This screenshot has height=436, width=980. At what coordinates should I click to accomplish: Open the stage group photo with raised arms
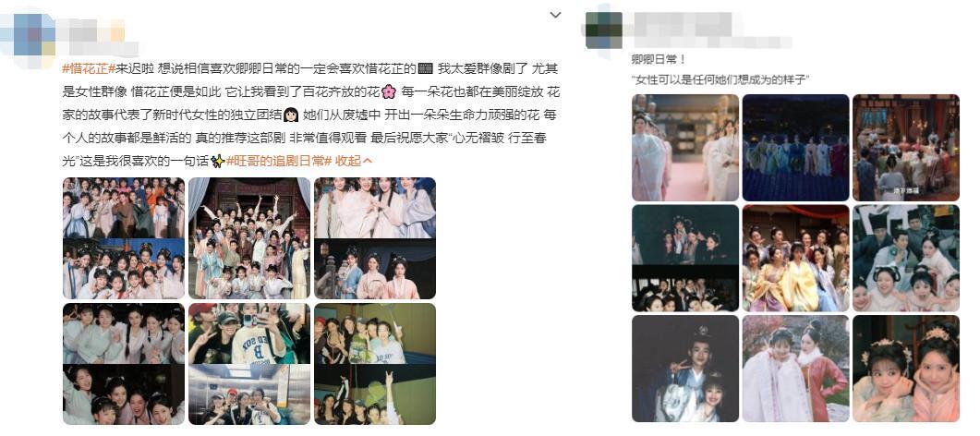(x=249, y=238)
